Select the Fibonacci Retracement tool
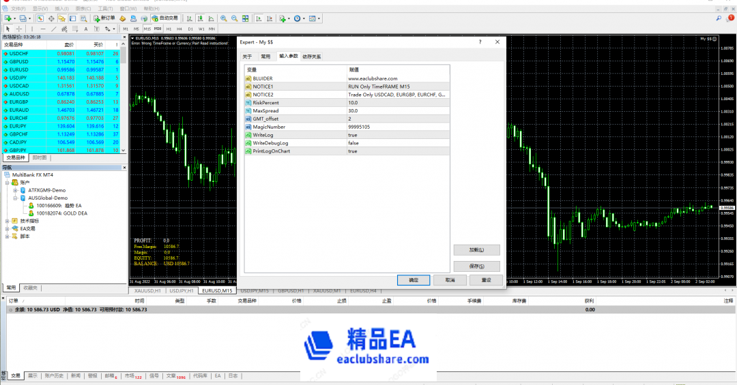Screen dimensions: 737x385 click(x=75, y=29)
